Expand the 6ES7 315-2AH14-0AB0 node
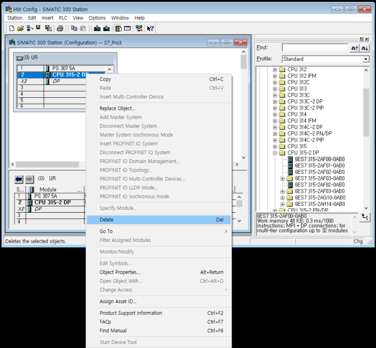376x348 pixels. click(283, 204)
